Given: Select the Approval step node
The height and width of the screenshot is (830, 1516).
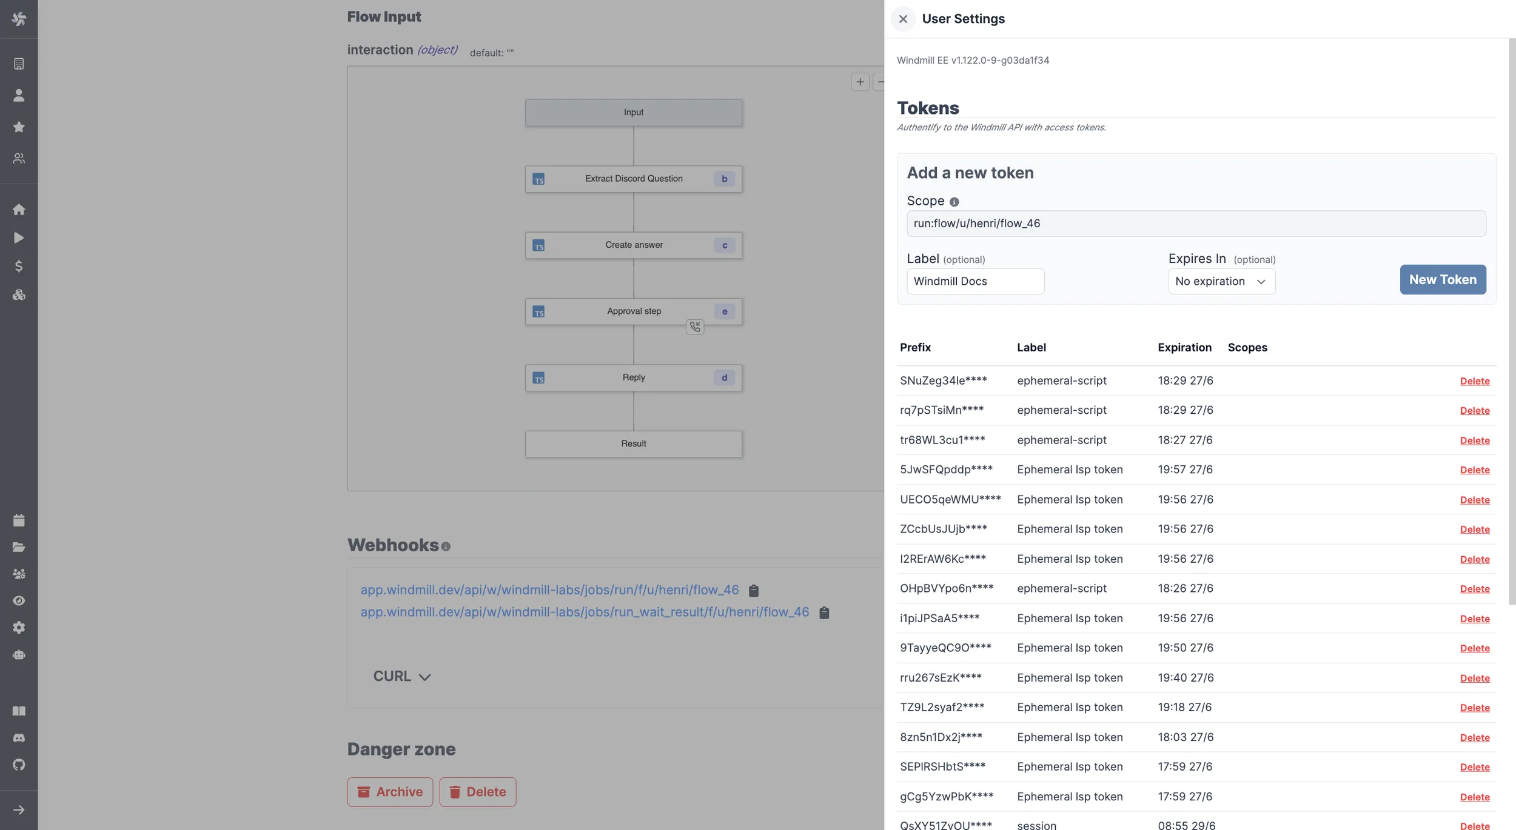Looking at the screenshot, I should [x=633, y=311].
